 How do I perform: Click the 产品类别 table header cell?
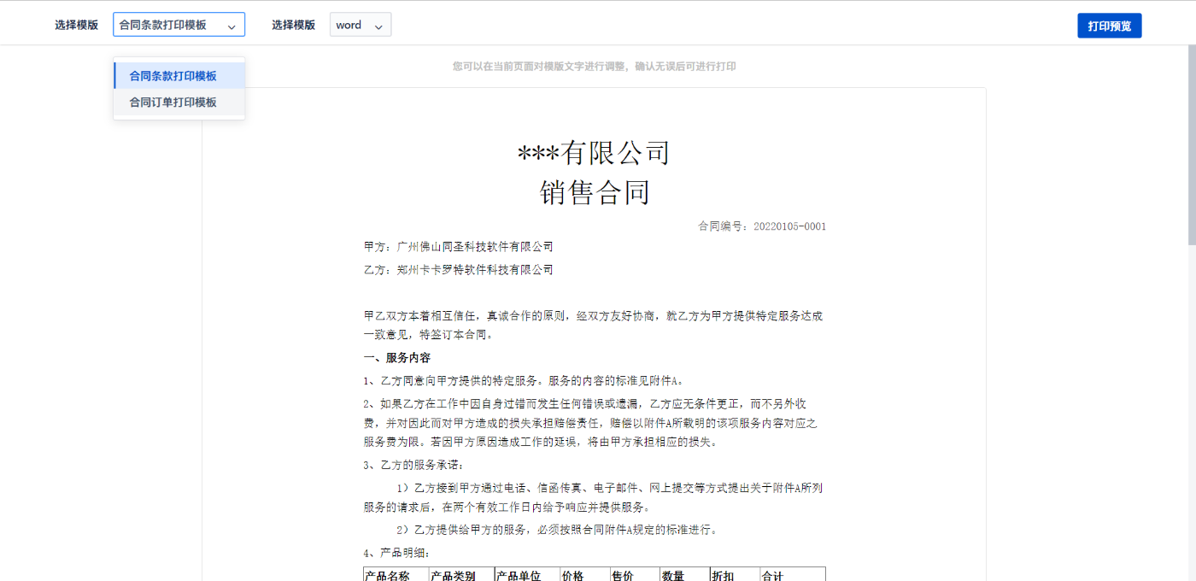pyautogui.click(x=461, y=574)
